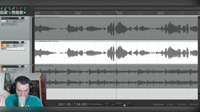200x112 pixels.
Task: Click the tak55 track volume knob
Action: tap(19, 42)
